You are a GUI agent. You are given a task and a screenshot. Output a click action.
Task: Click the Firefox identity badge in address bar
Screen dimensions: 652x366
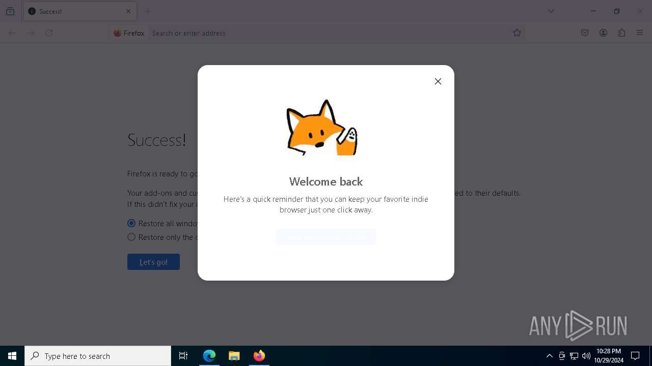tap(129, 33)
